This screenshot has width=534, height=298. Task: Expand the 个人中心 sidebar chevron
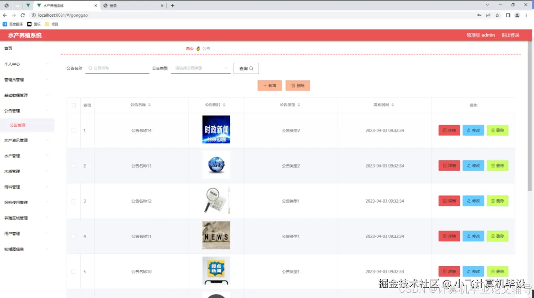point(47,64)
